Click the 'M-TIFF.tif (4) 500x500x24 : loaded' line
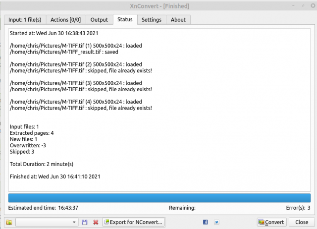Screen dimensions: 317x229 tap(76, 102)
